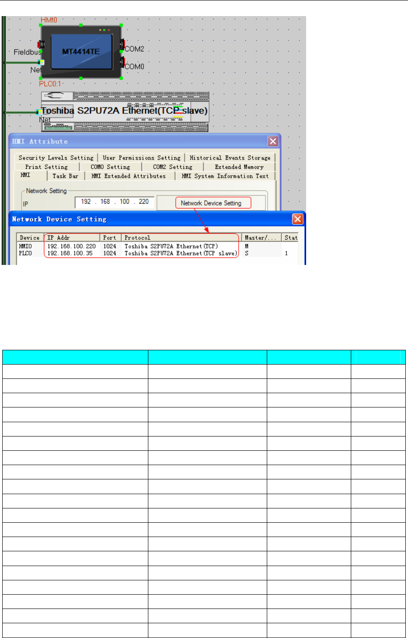Click the HMI0 label above device

coord(49,20)
